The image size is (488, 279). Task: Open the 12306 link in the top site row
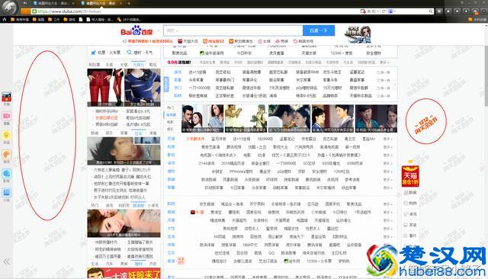click(x=342, y=53)
